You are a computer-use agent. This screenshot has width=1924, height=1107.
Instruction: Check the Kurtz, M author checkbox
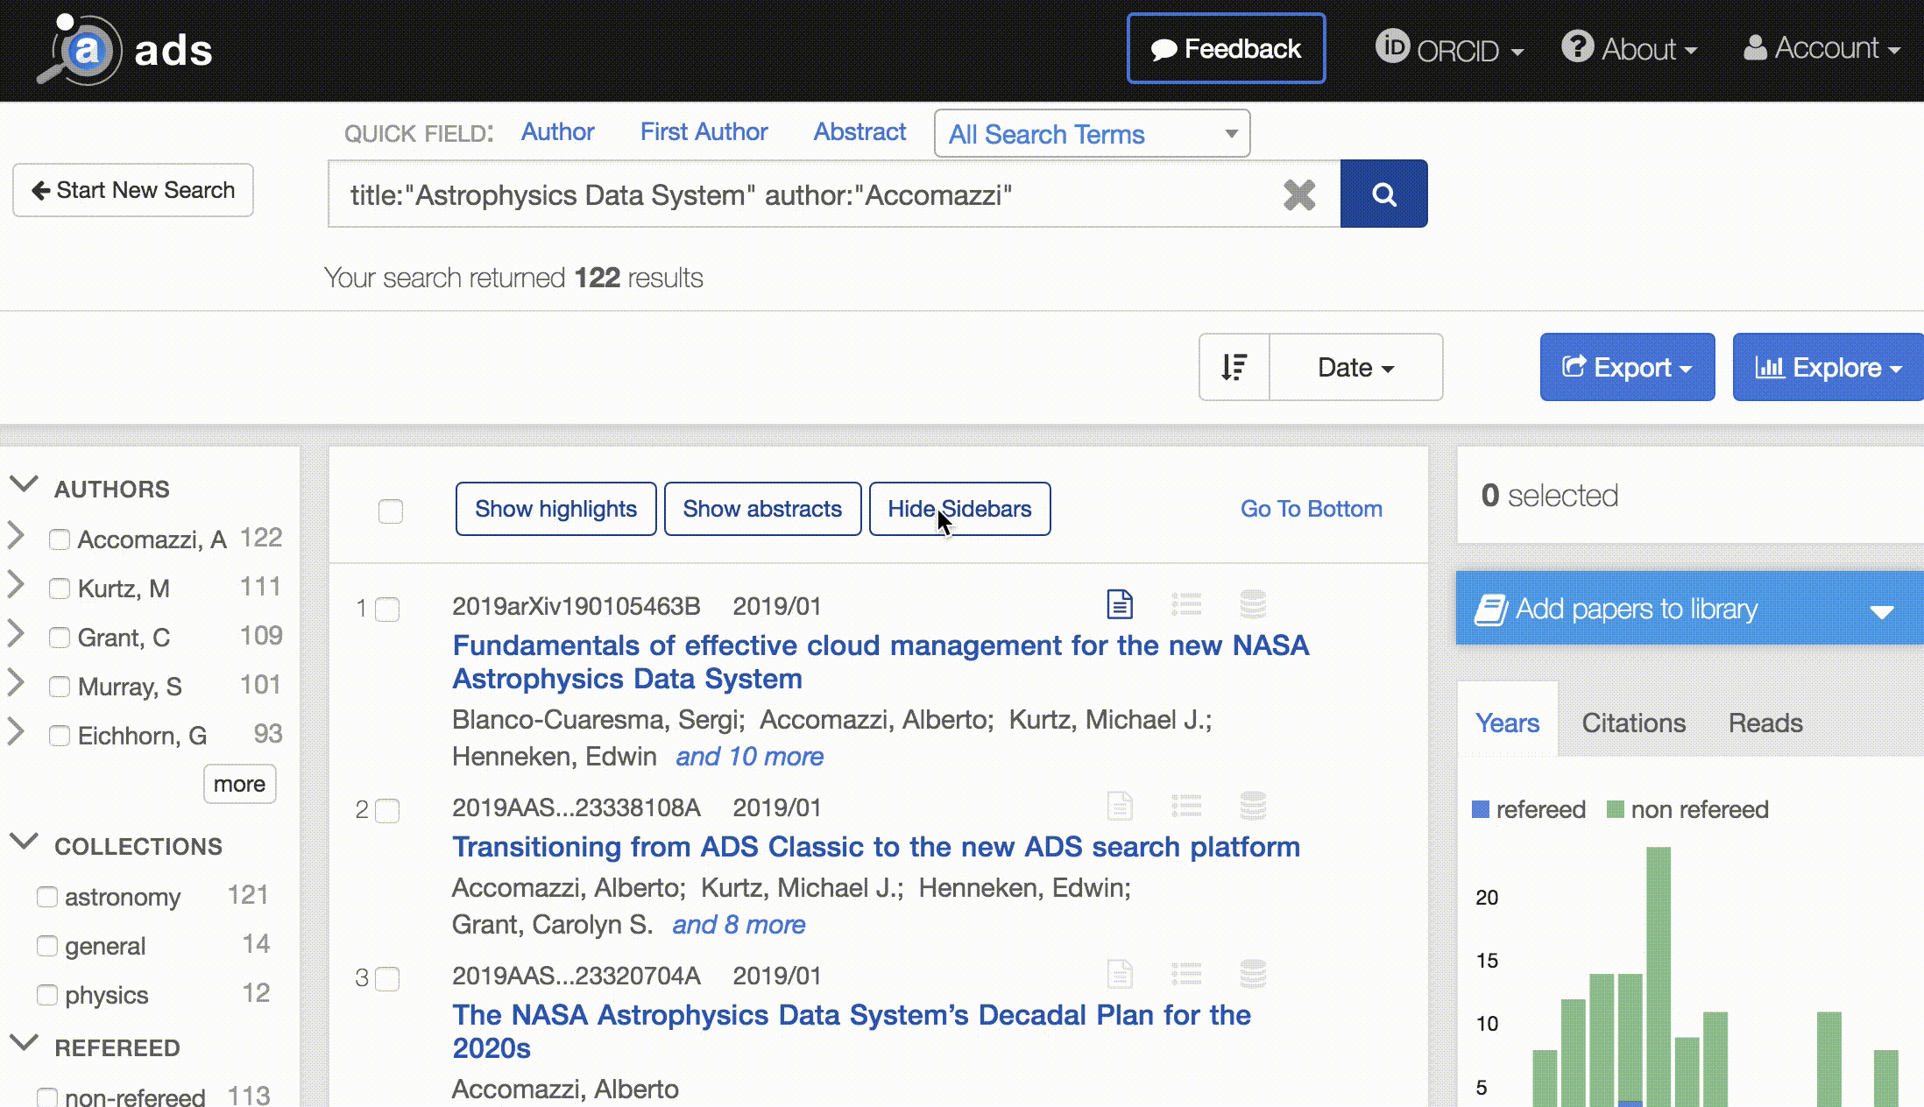tap(60, 589)
